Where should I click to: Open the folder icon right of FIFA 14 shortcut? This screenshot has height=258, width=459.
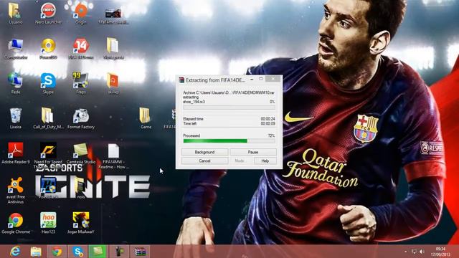113,49
